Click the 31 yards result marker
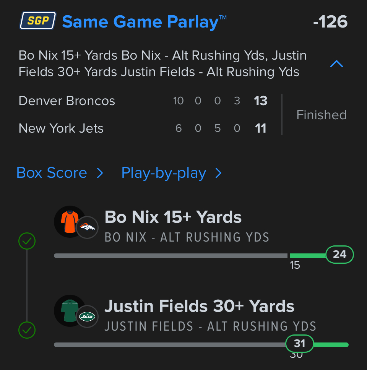This screenshot has width=367, height=370. [299, 344]
